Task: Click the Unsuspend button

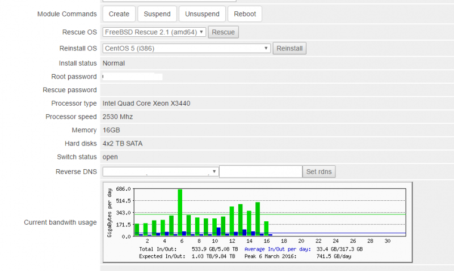Action: [202, 14]
